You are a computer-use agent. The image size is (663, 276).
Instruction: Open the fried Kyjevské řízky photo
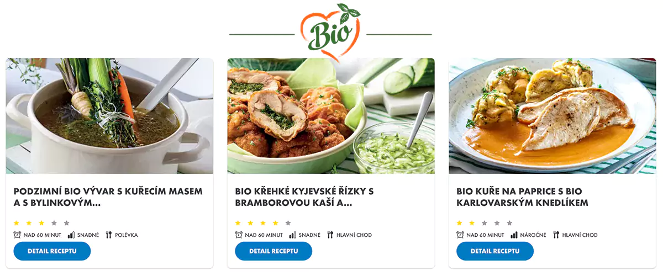pos(331,116)
